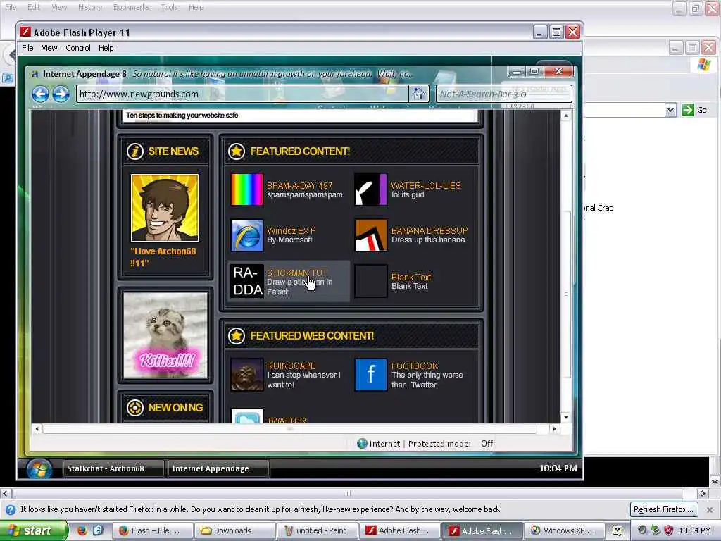Click the Featured Web Content star icon
Screen dimensions: 721x541
click(x=237, y=336)
